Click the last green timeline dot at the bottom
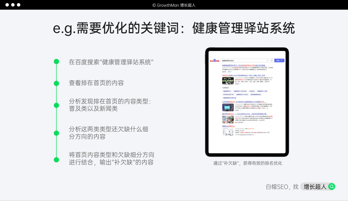This screenshot has height=201, width=348. click(56, 160)
